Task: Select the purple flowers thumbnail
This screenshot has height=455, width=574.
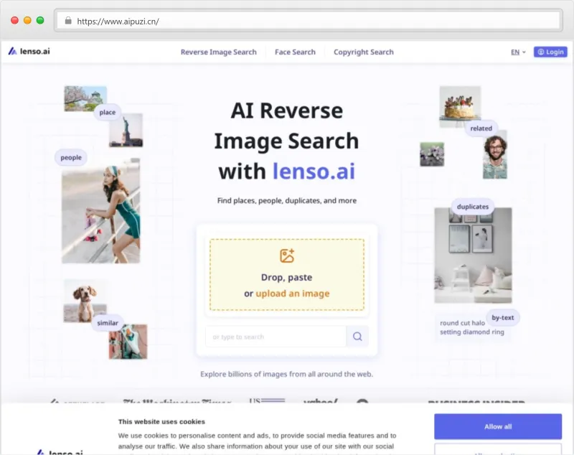Action: pyautogui.click(x=432, y=154)
